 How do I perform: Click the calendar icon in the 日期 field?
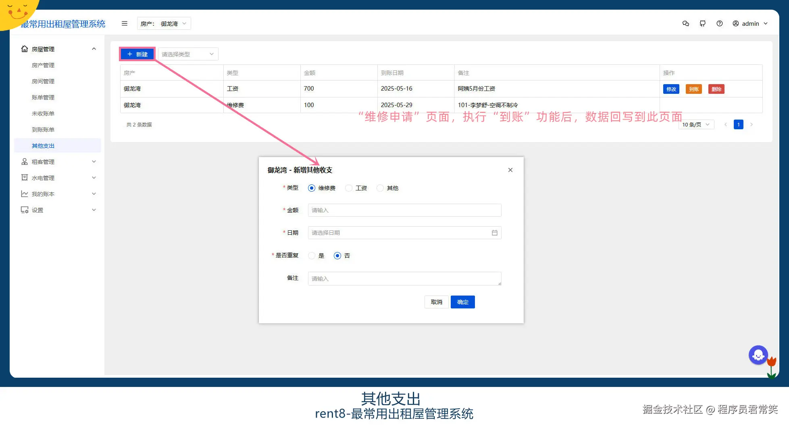[x=494, y=233]
